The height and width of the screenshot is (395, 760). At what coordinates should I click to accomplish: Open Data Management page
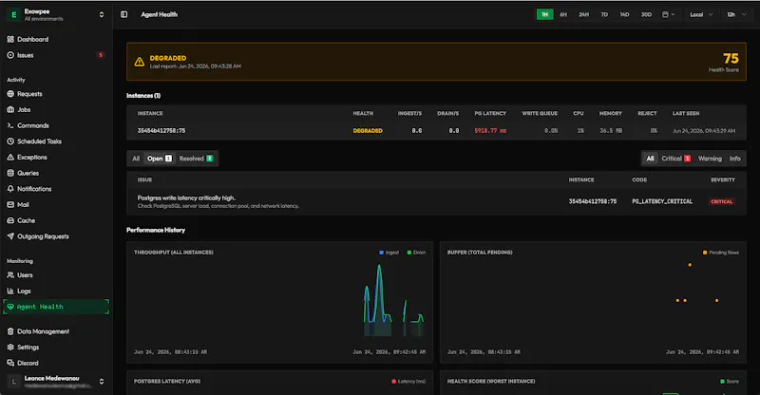[x=43, y=331]
